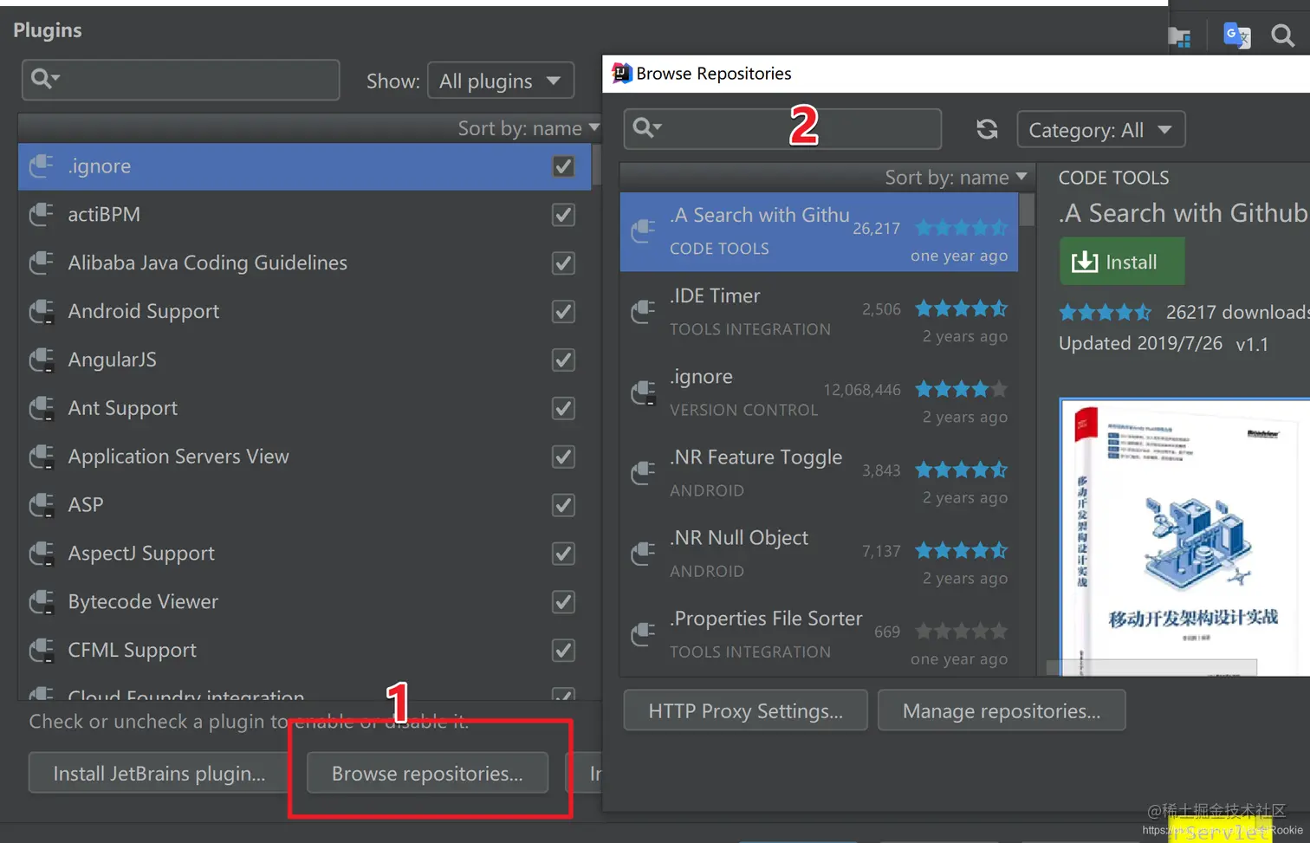Focus the Browse Repositories search field

(x=782, y=129)
